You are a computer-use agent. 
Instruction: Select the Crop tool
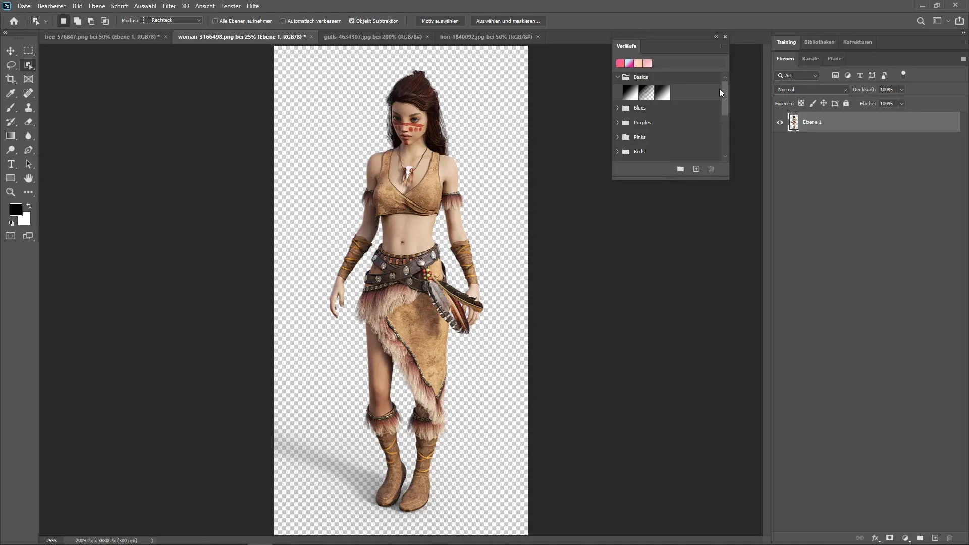click(x=11, y=79)
